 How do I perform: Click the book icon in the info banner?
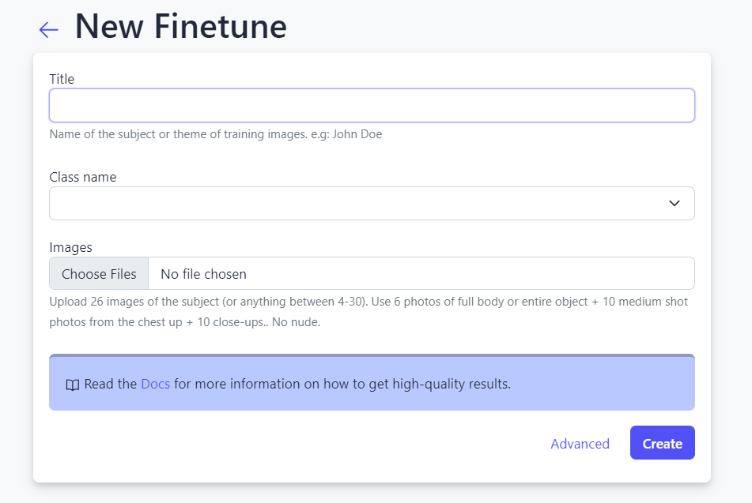tap(72, 385)
